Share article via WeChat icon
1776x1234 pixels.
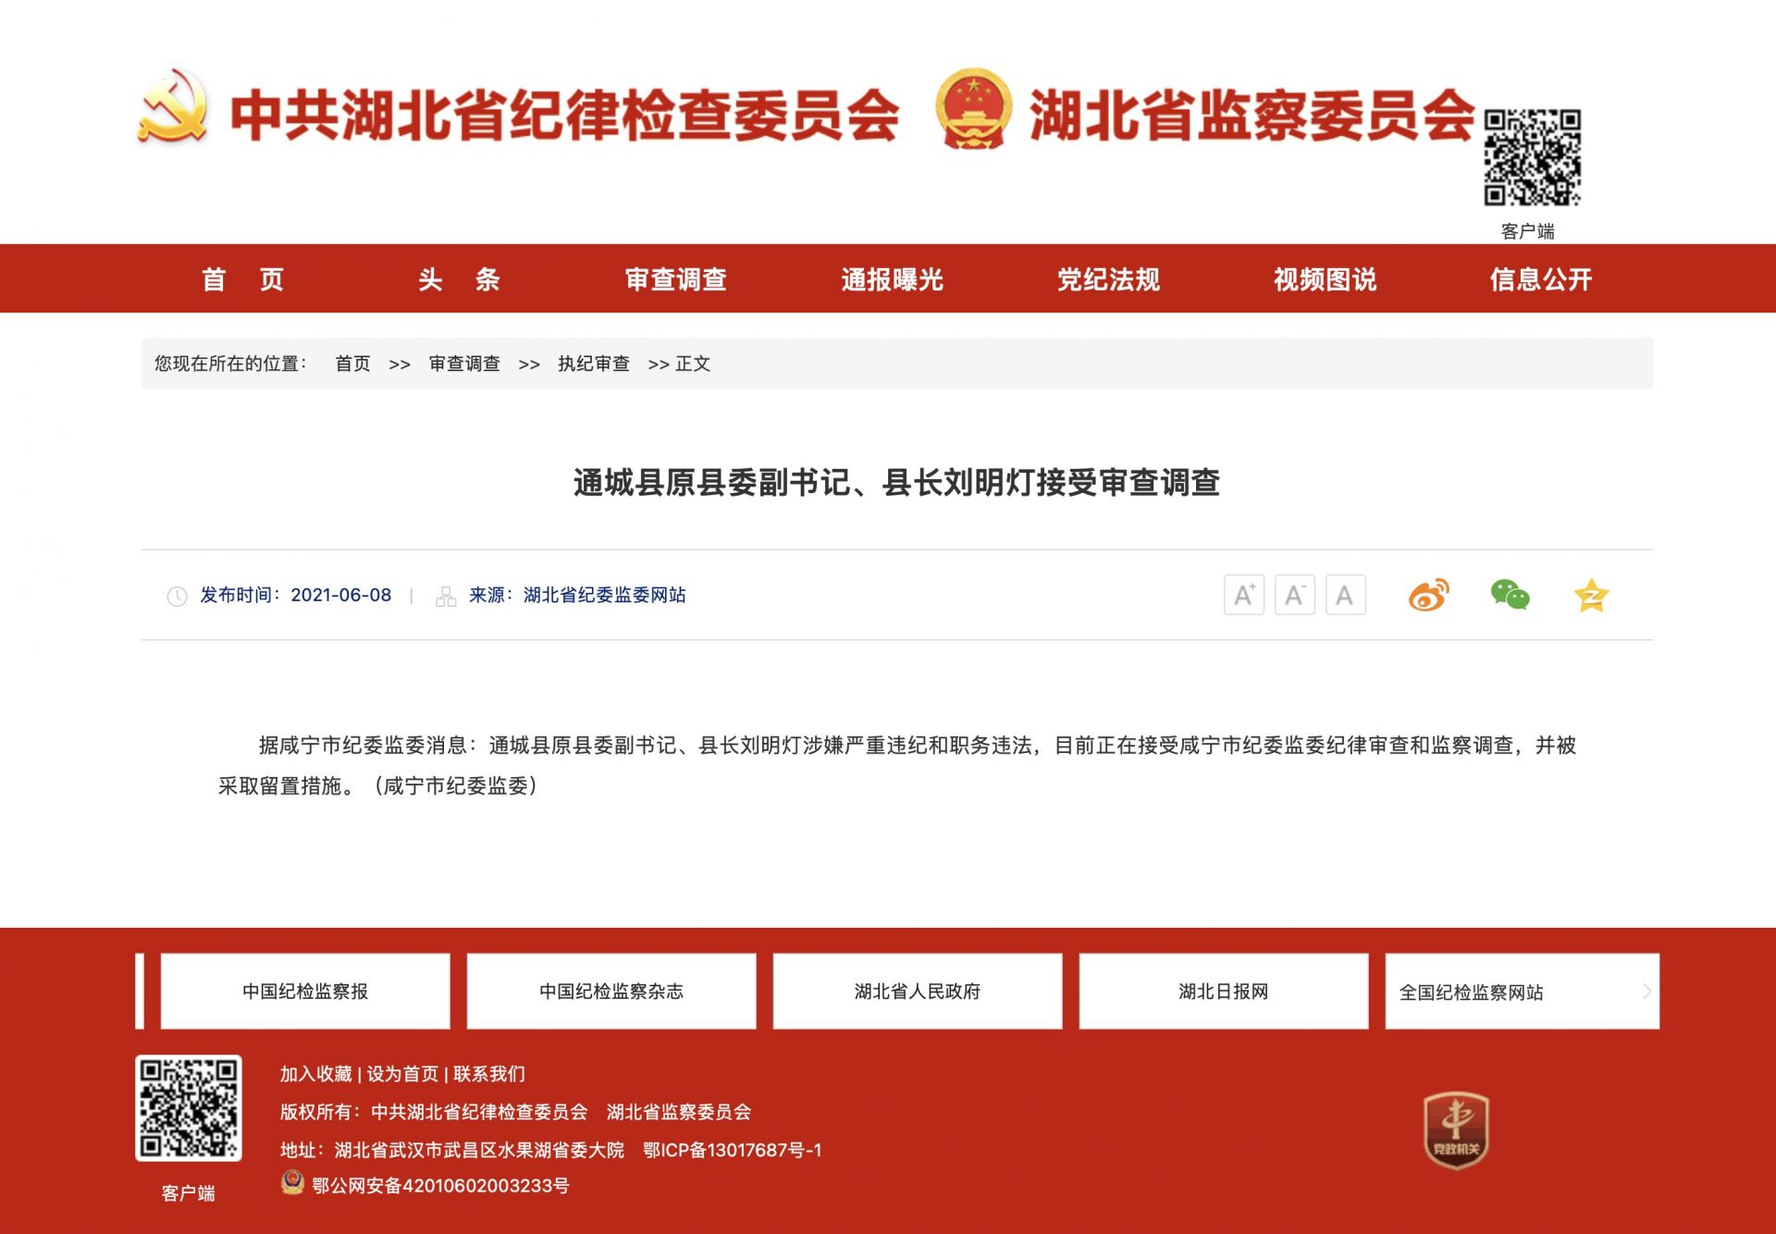click(x=1510, y=595)
